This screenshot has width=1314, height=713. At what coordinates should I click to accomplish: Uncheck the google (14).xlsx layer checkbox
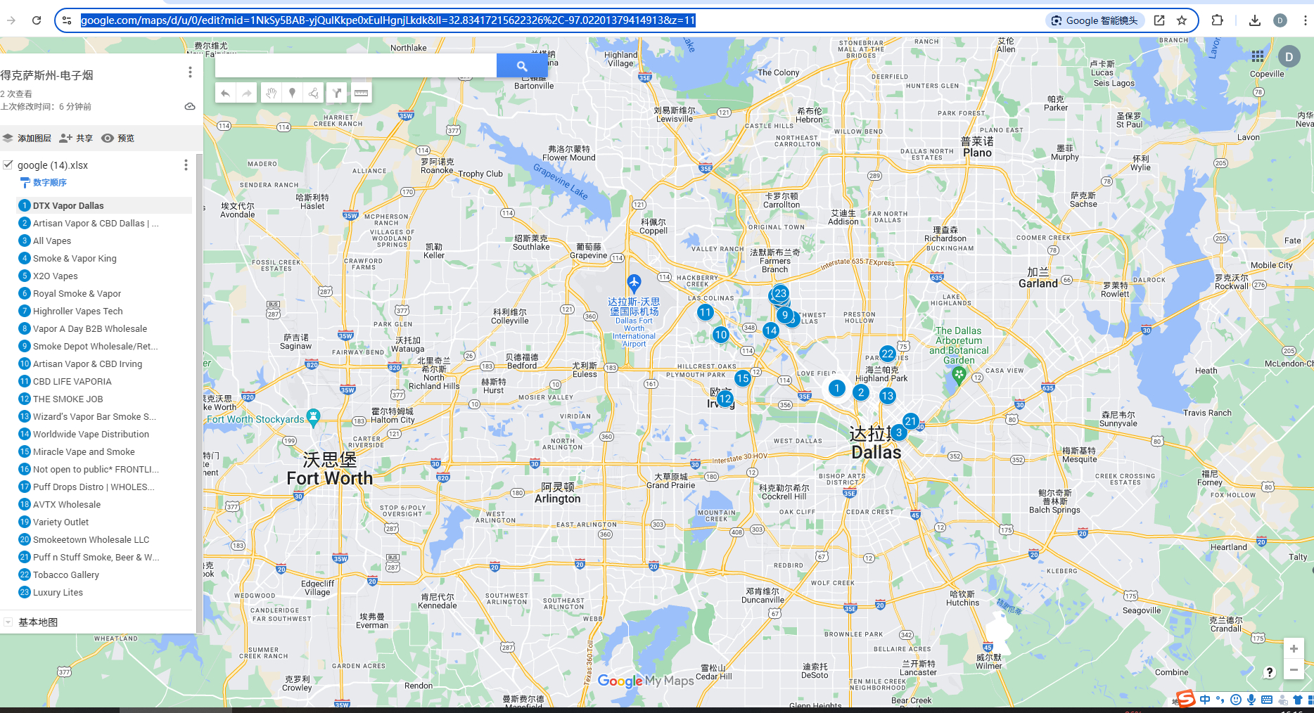click(8, 165)
